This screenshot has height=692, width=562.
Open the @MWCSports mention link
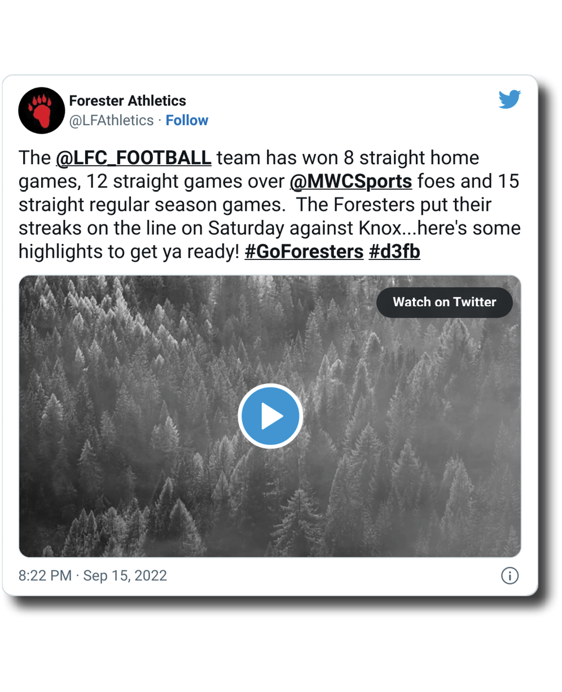(x=351, y=182)
